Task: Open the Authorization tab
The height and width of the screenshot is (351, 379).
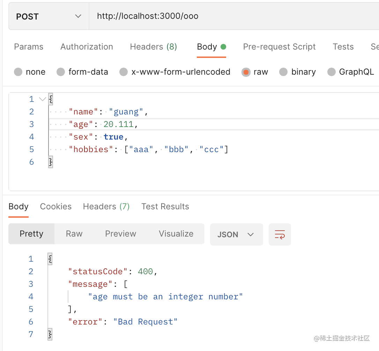Action: tap(87, 47)
